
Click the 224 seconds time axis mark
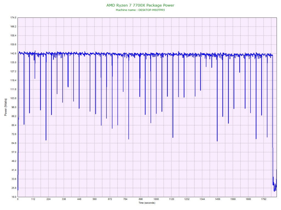49,199
